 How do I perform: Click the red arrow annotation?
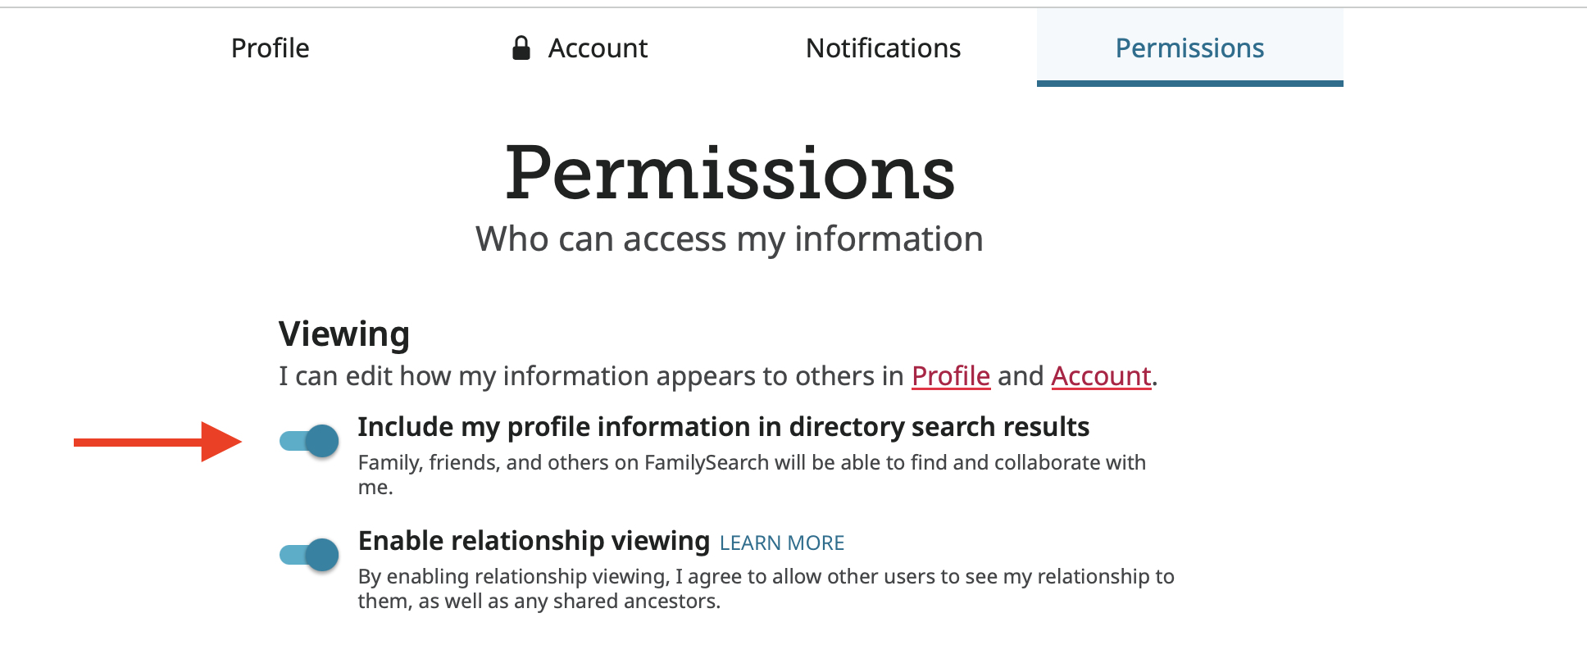coord(157,442)
